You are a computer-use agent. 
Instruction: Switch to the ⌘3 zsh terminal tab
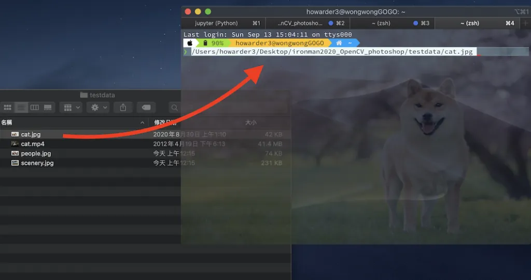[392, 23]
